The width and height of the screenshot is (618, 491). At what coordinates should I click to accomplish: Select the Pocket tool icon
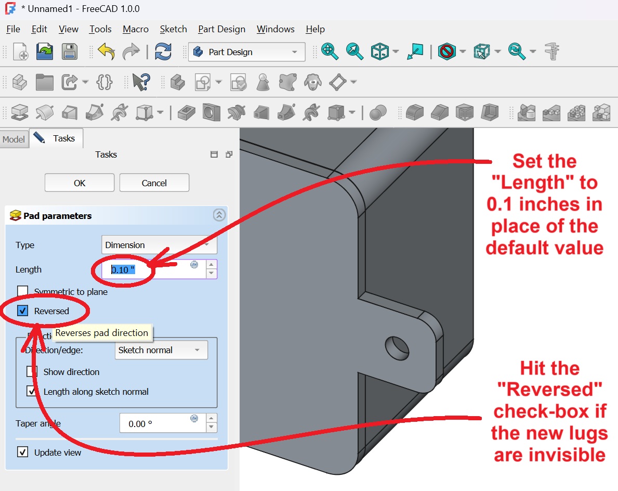tap(186, 112)
